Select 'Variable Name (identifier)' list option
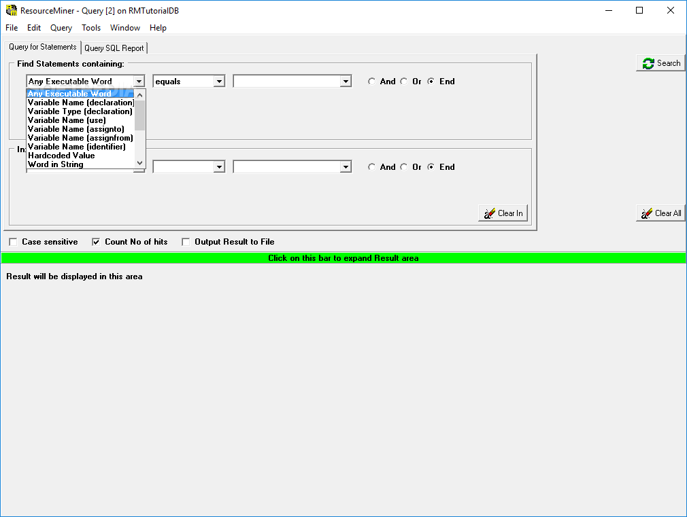This screenshot has width=687, height=517. coord(80,147)
